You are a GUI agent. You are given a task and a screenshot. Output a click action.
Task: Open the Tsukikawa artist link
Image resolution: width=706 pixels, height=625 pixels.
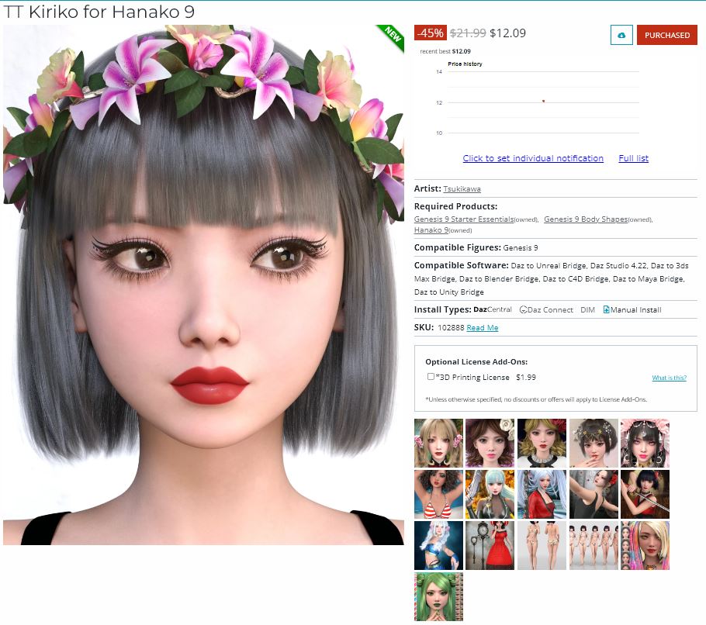coord(462,189)
